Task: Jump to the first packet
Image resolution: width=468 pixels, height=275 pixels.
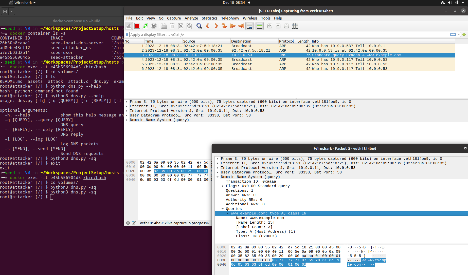Action: [x=232, y=26]
